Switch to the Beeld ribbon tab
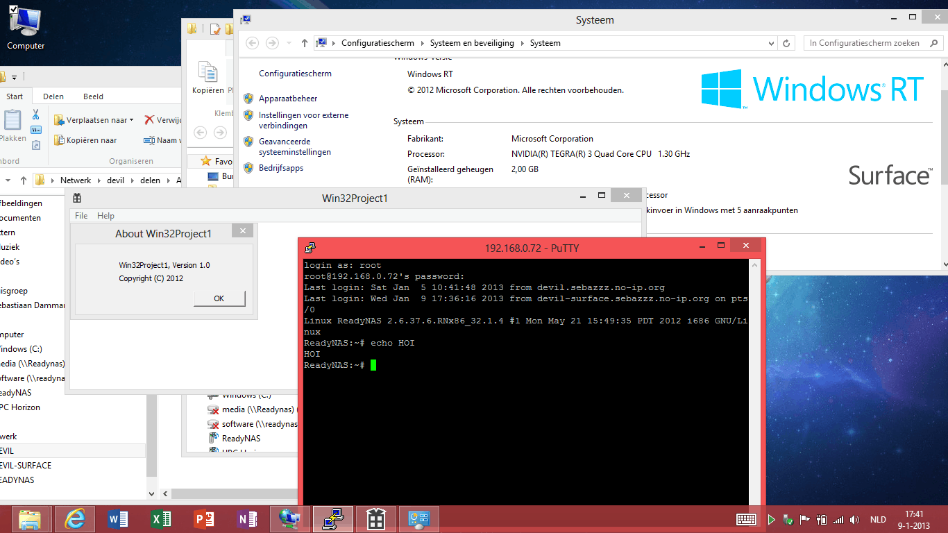The width and height of the screenshot is (948, 533). pos(93,96)
